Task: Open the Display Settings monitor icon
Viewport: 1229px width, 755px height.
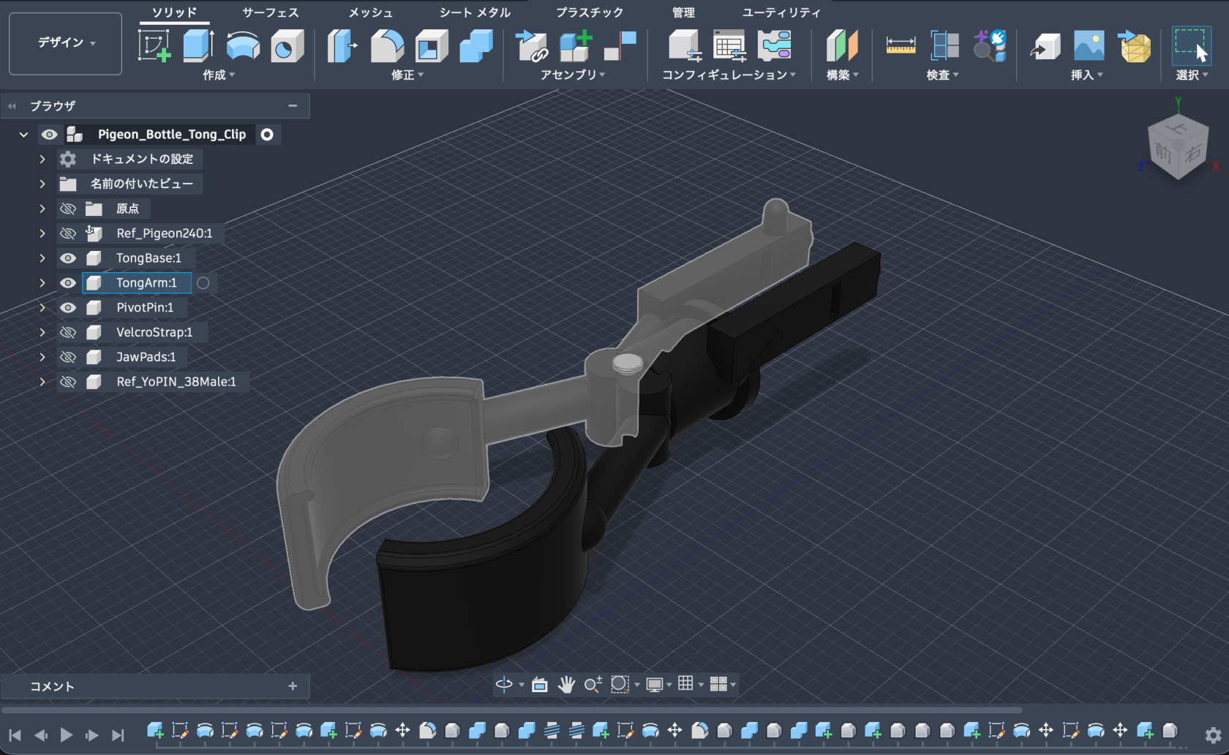Action: pyautogui.click(x=655, y=684)
